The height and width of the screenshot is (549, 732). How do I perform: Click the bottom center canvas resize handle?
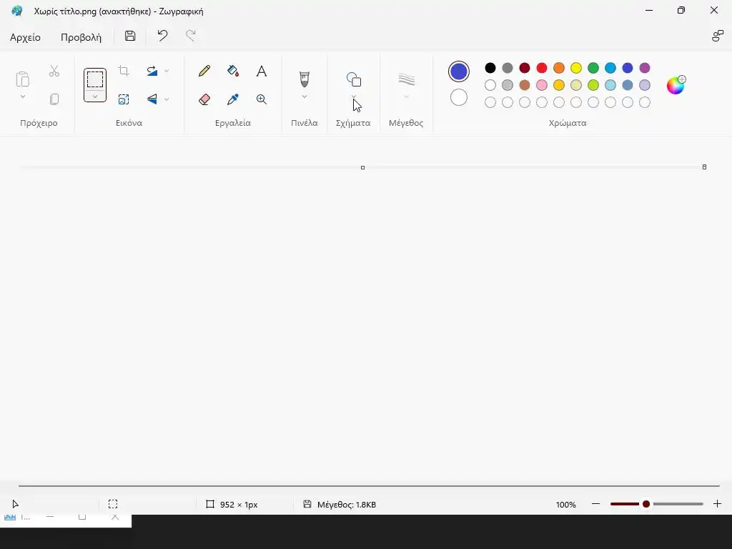tap(362, 167)
